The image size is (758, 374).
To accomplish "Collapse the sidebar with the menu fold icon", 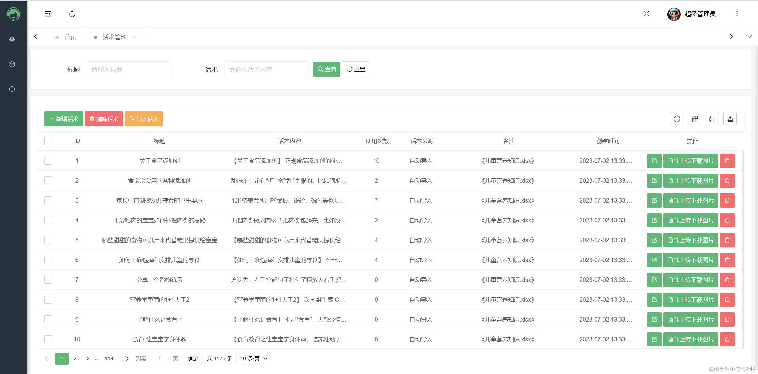I will pyautogui.click(x=48, y=14).
